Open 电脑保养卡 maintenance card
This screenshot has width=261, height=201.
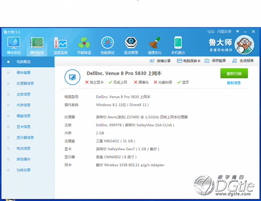tap(188, 61)
